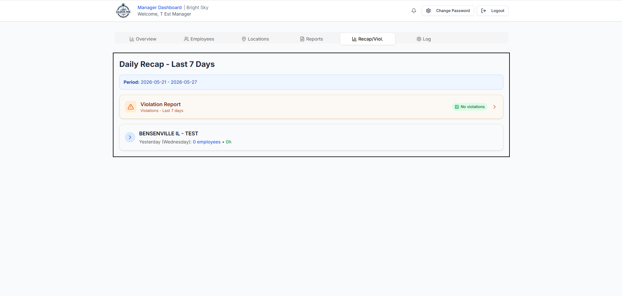Click the Period date range banner

pyautogui.click(x=311, y=82)
